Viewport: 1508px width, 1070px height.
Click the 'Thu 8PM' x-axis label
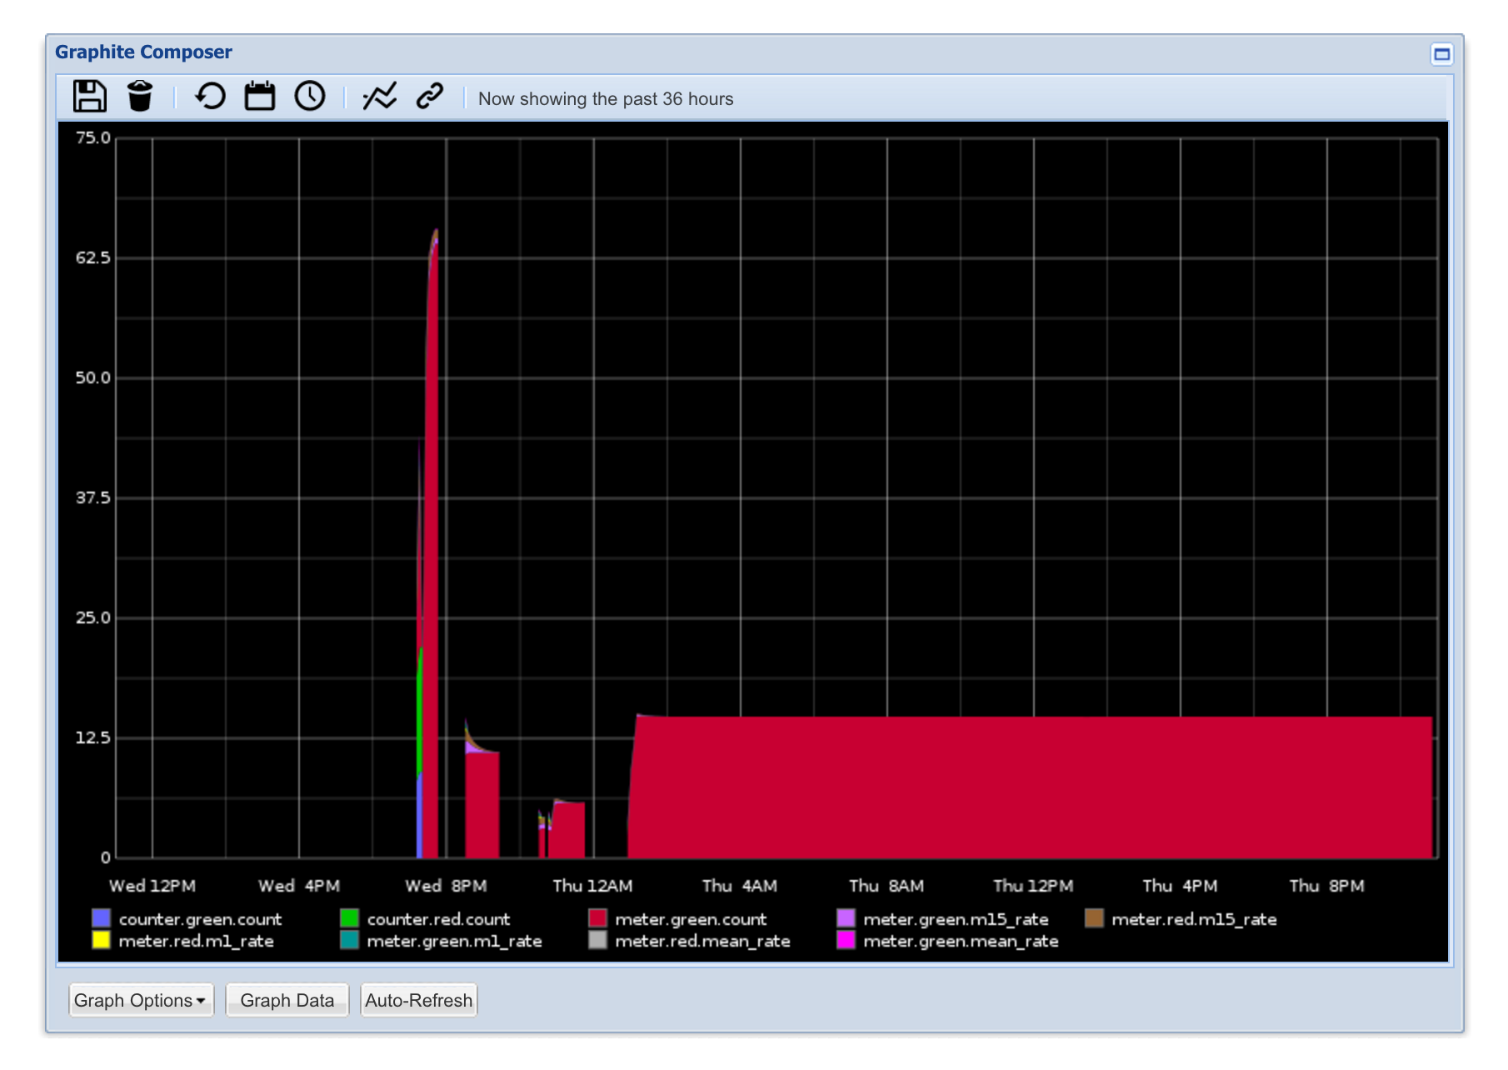click(x=1327, y=886)
